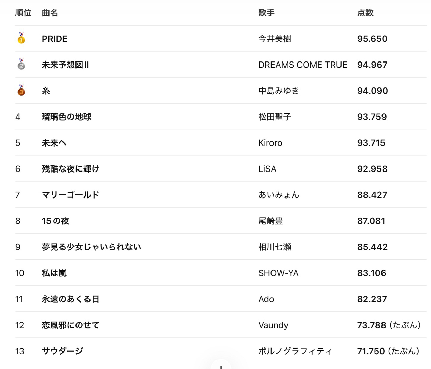The height and width of the screenshot is (369, 431).
Task: Select the song 15の夜
Action: coord(56,221)
